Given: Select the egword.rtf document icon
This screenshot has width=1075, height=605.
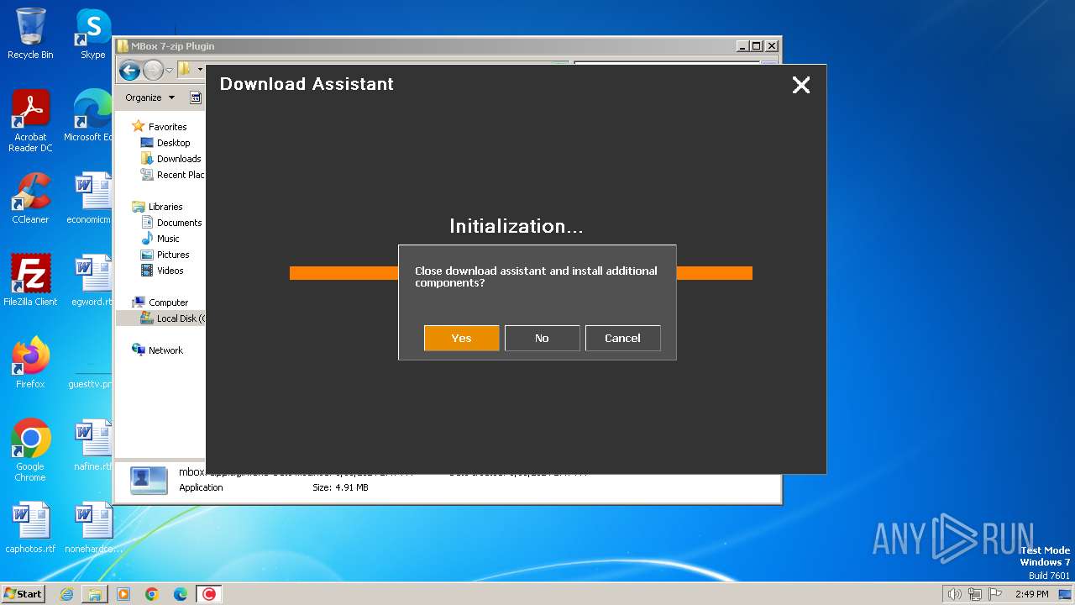Looking at the screenshot, I should pos(91,281).
